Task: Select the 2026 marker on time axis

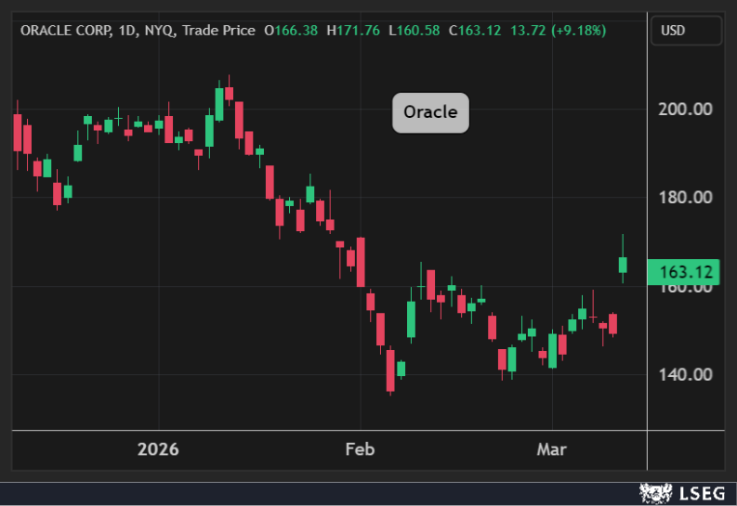Action: (158, 449)
